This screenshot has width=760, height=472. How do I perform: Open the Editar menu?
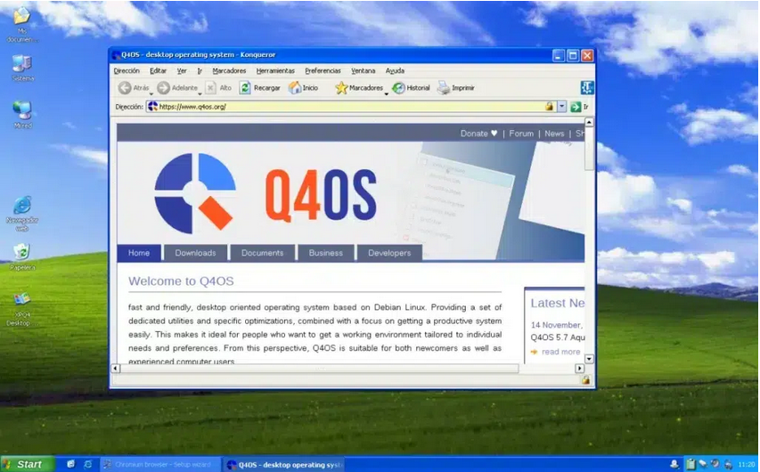click(x=158, y=70)
